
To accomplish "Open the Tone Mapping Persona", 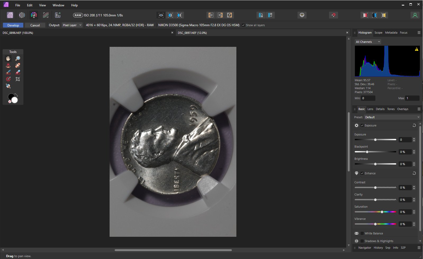I will pyautogui.click(x=46, y=15).
